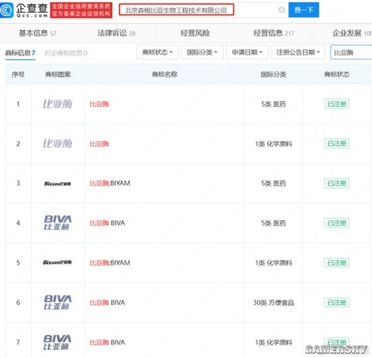Click the Qcc.com logo icon
This screenshot has width=372, height=358.
(x=7, y=10)
